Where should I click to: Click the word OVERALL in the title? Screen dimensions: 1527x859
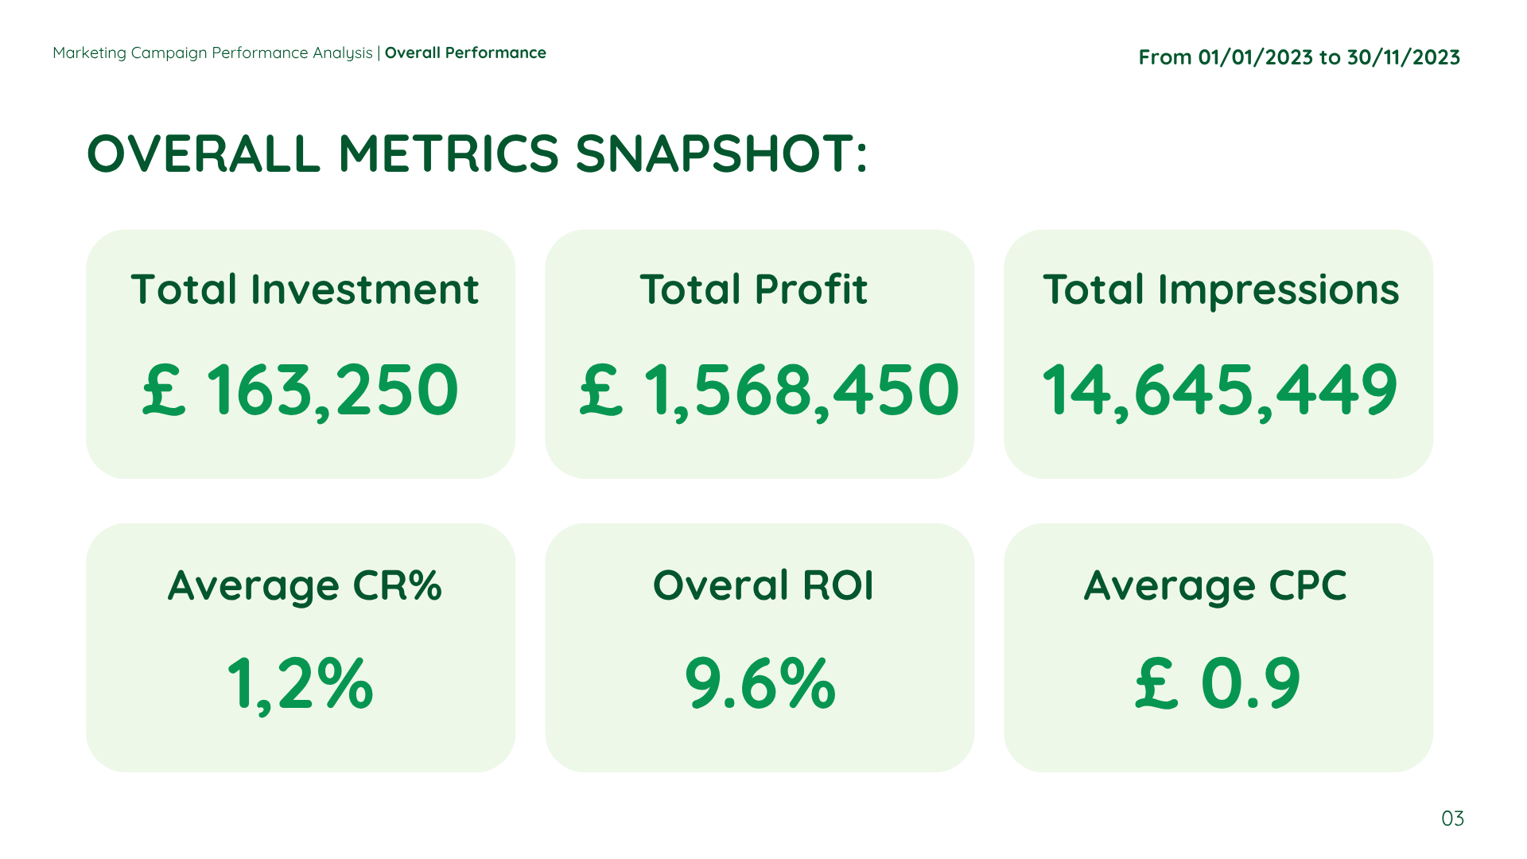(204, 154)
